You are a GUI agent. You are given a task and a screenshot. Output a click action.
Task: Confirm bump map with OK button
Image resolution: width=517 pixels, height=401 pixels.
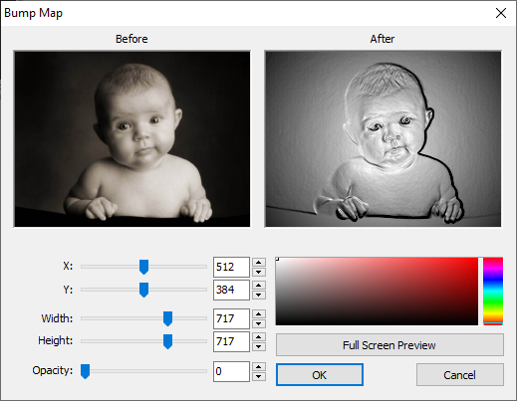tap(320, 375)
